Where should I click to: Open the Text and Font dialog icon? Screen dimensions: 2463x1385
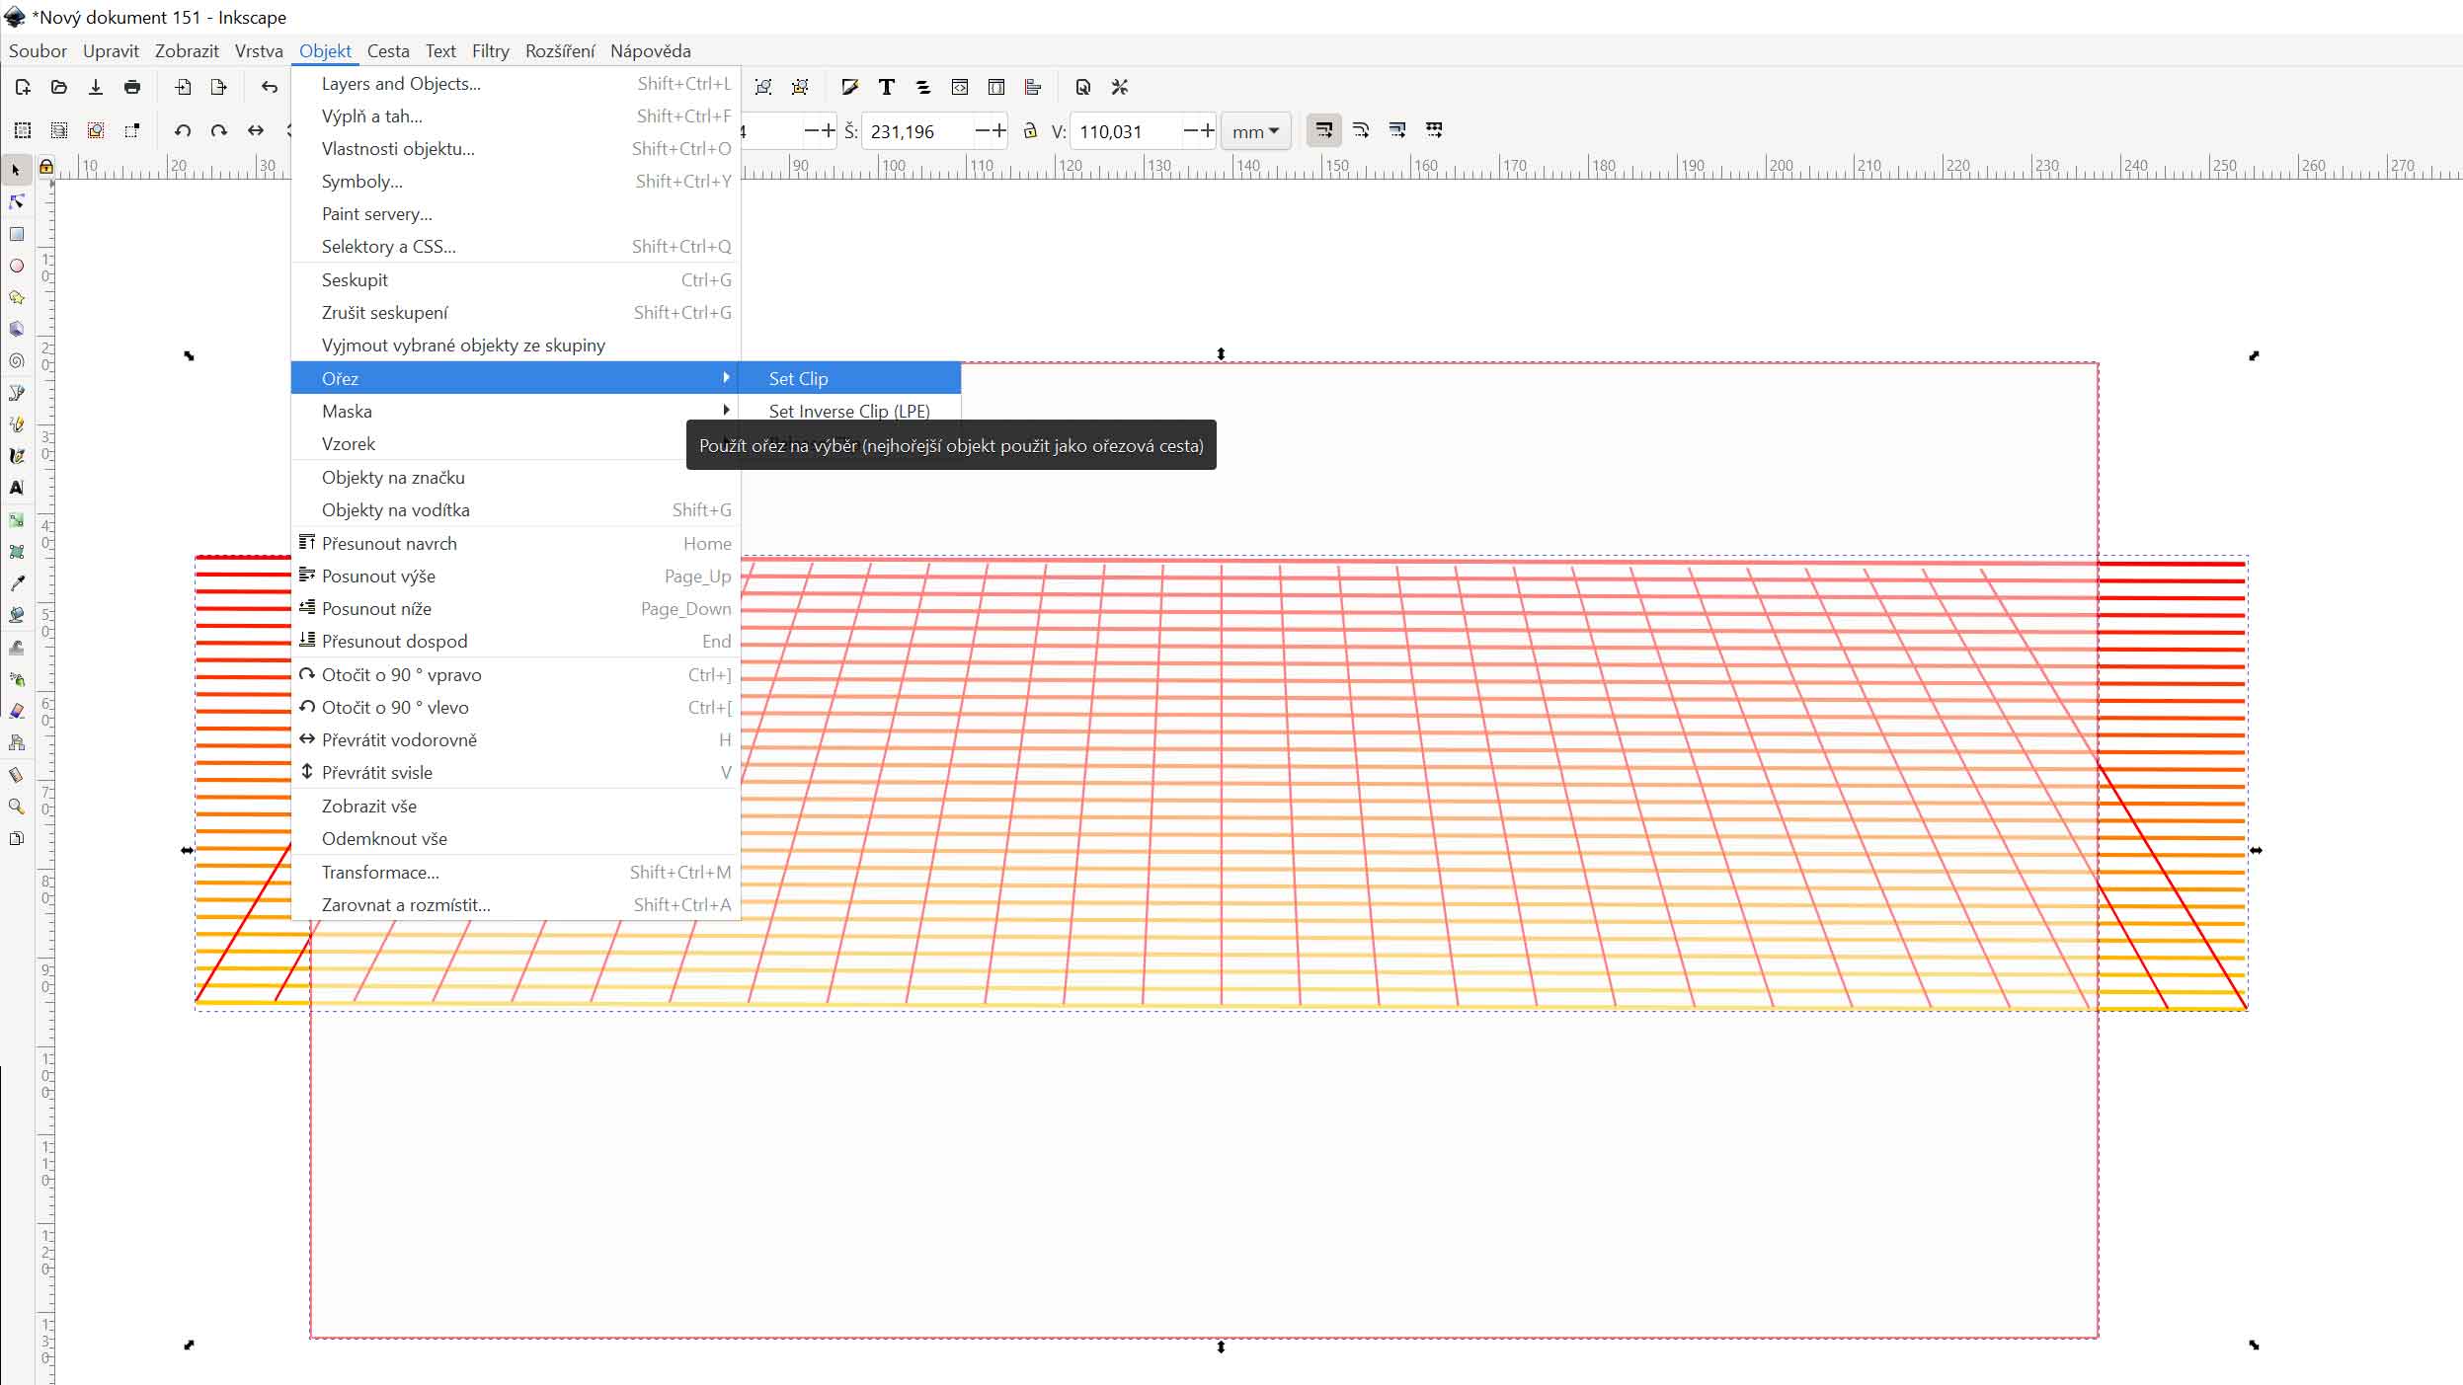tap(887, 87)
